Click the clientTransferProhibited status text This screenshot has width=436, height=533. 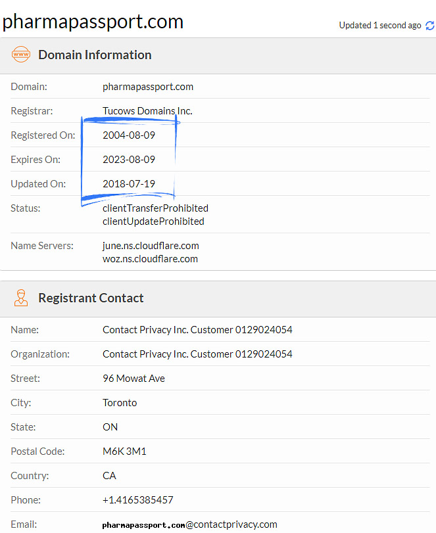pos(155,208)
